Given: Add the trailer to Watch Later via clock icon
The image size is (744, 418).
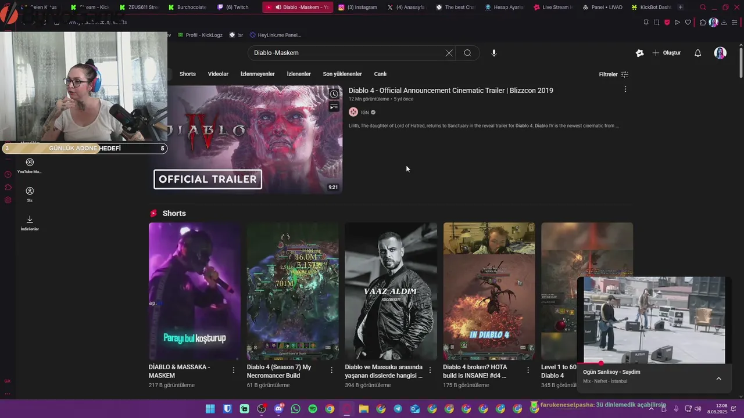Looking at the screenshot, I should [x=334, y=94].
